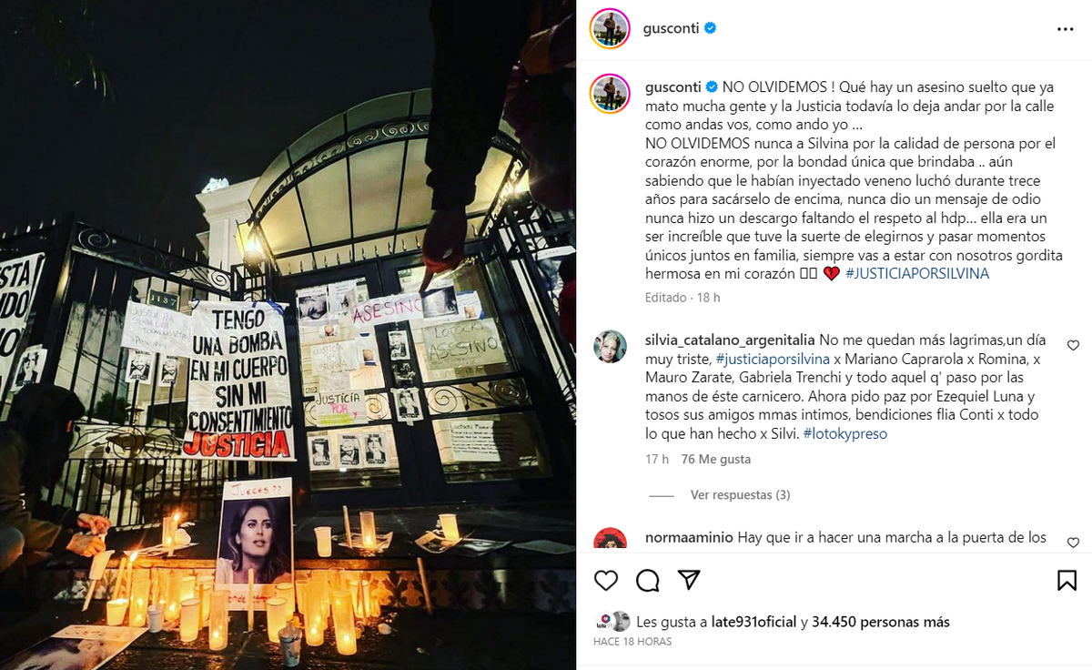Share the post with the paper plane icon
The height and width of the screenshot is (670, 1092).
pyautogui.click(x=690, y=581)
